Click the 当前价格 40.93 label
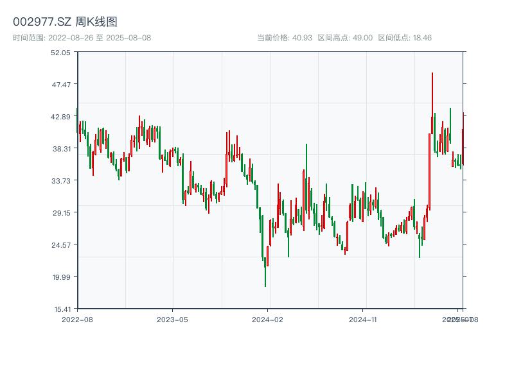This screenshot has height=385, width=514. pos(284,38)
